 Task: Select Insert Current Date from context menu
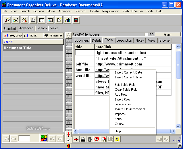click(x=128, y=72)
